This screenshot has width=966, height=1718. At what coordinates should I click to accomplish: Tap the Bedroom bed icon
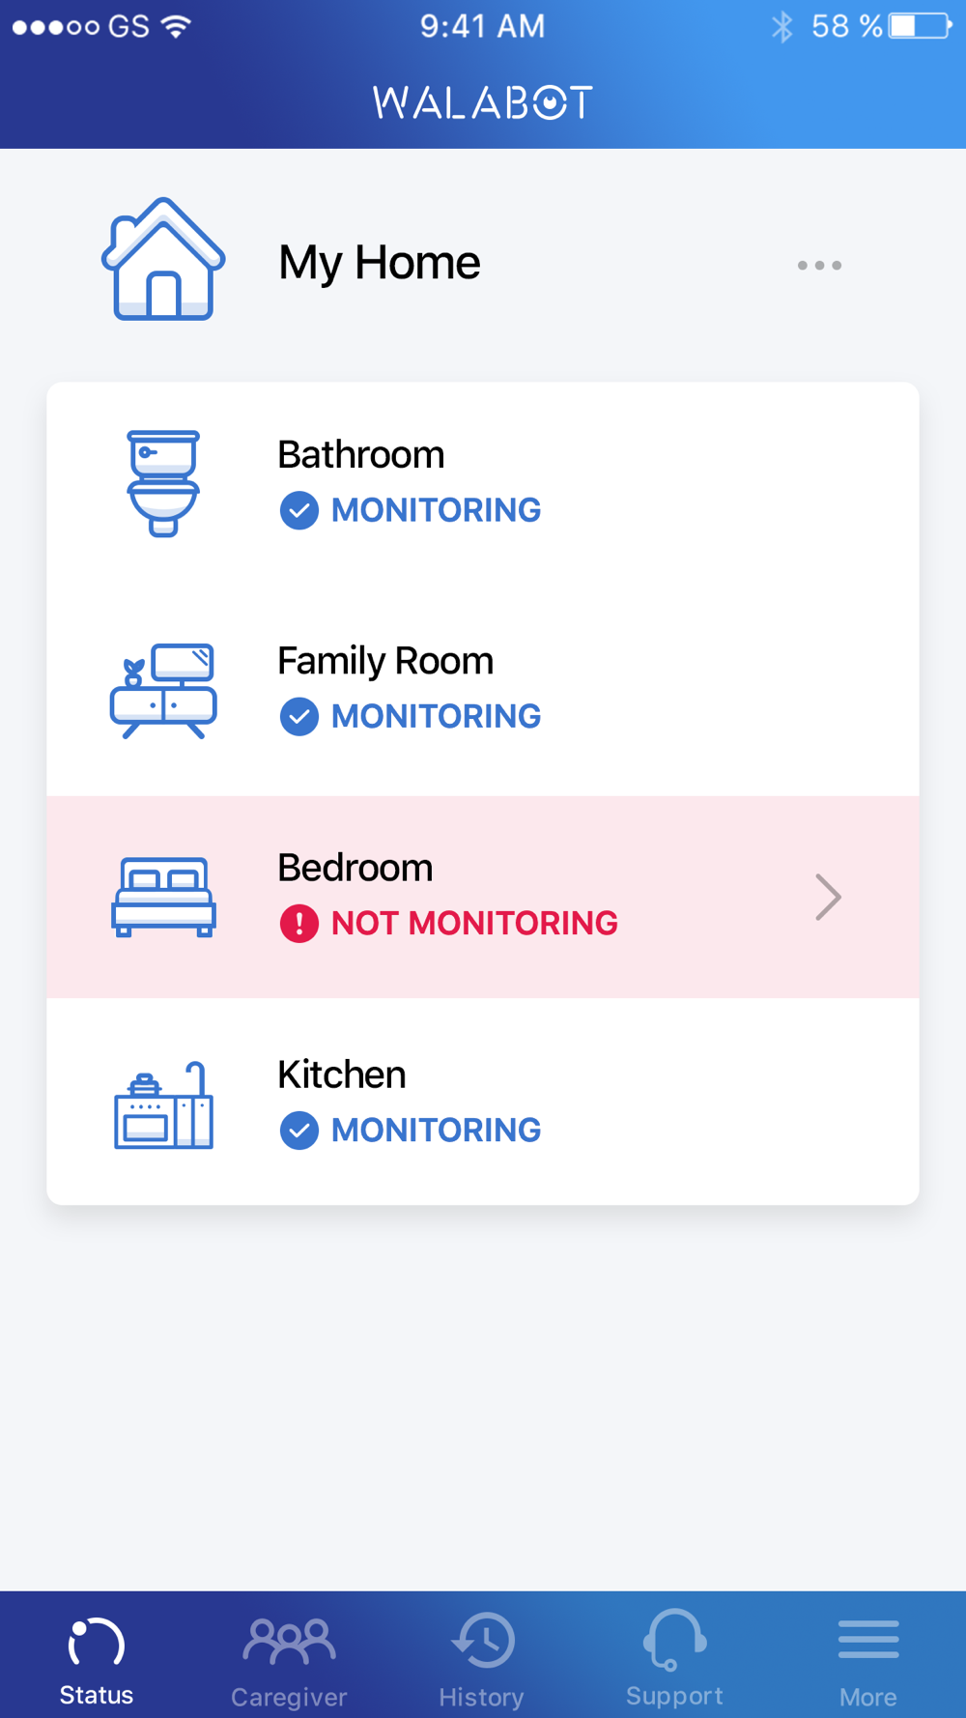tap(163, 897)
